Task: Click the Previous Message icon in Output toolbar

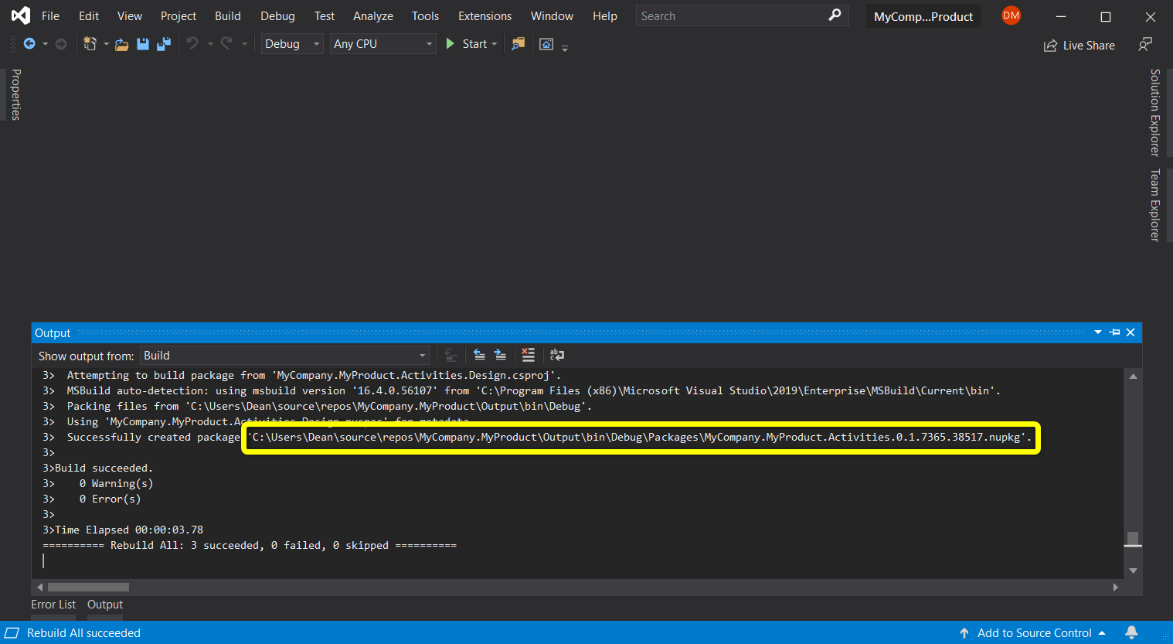Action: (480, 354)
